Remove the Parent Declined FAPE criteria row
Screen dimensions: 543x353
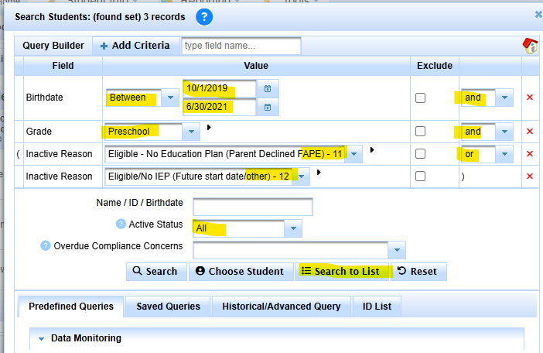(530, 154)
